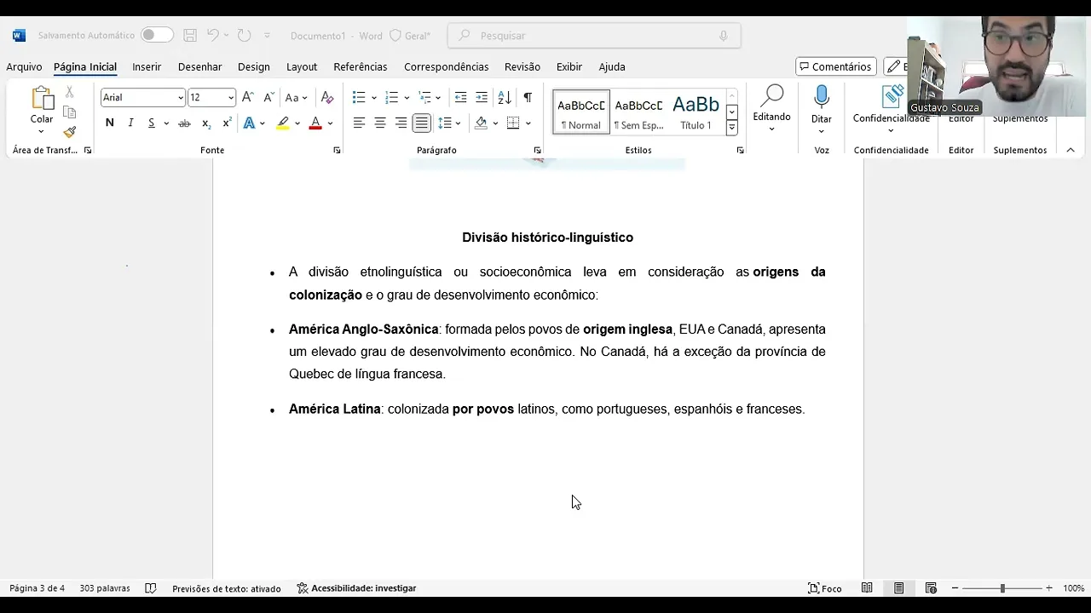The height and width of the screenshot is (613, 1091).
Task: Open the font size 12 dropdown
Action: tap(230, 98)
